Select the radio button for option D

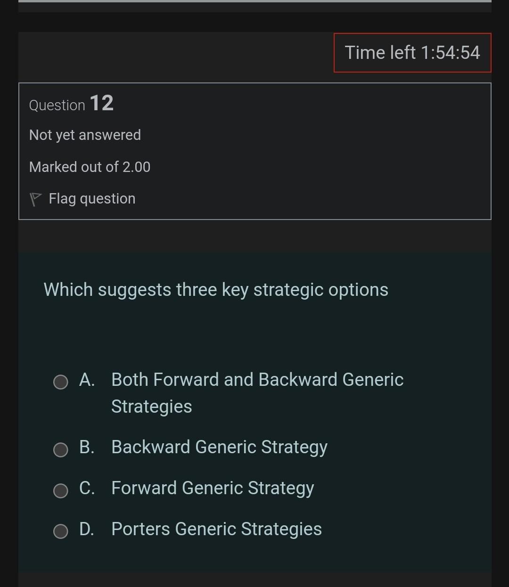(x=60, y=532)
